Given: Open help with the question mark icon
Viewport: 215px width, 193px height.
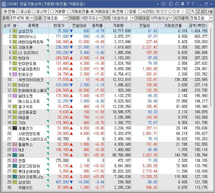Looking at the screenshot, I should (x=193, y=4).
